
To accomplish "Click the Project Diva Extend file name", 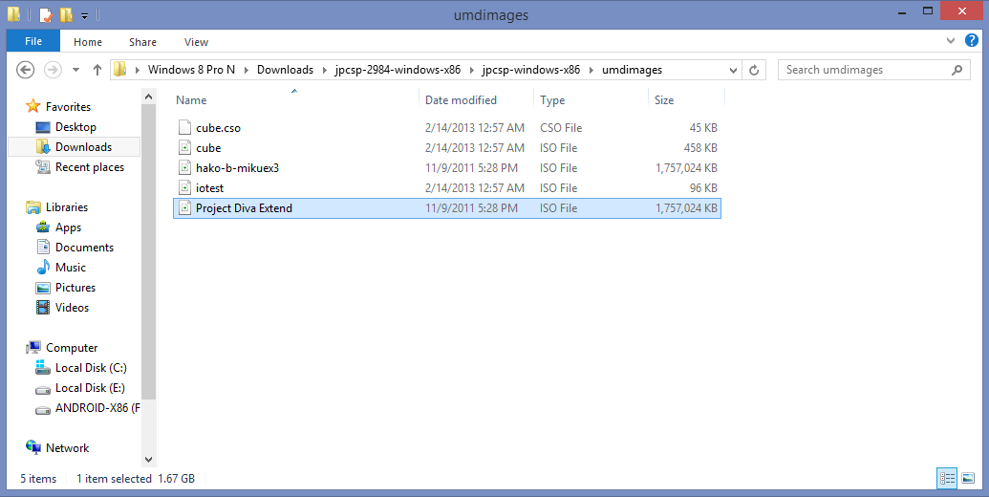I will pyautogui.click(x=244, y=208).
